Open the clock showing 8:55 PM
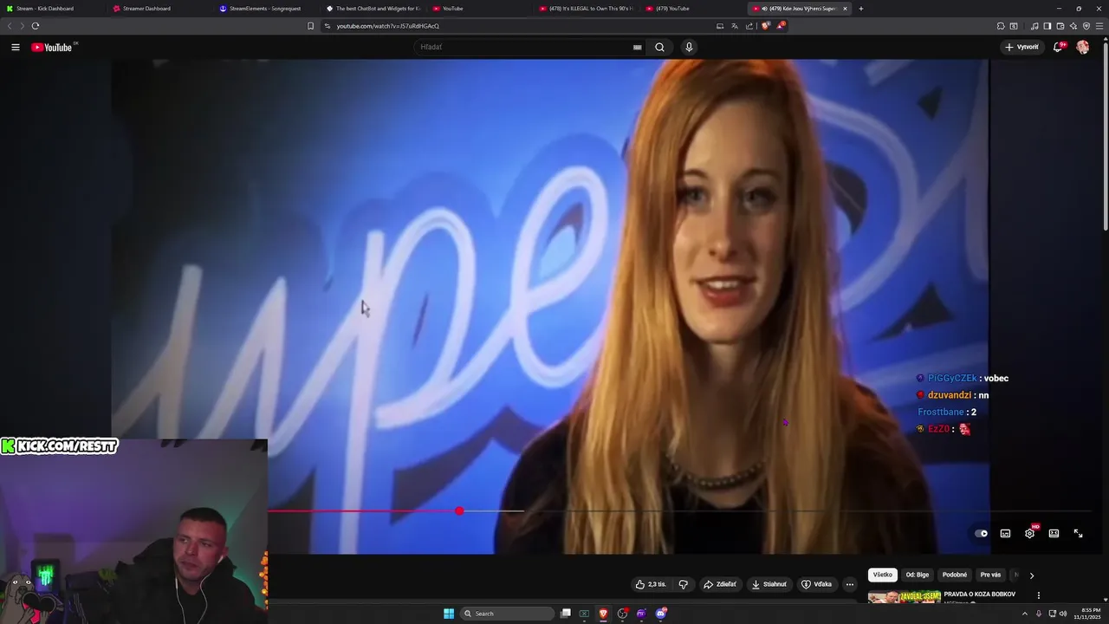This screenshot has height=624, width=1109. [x=1086, y=614]
